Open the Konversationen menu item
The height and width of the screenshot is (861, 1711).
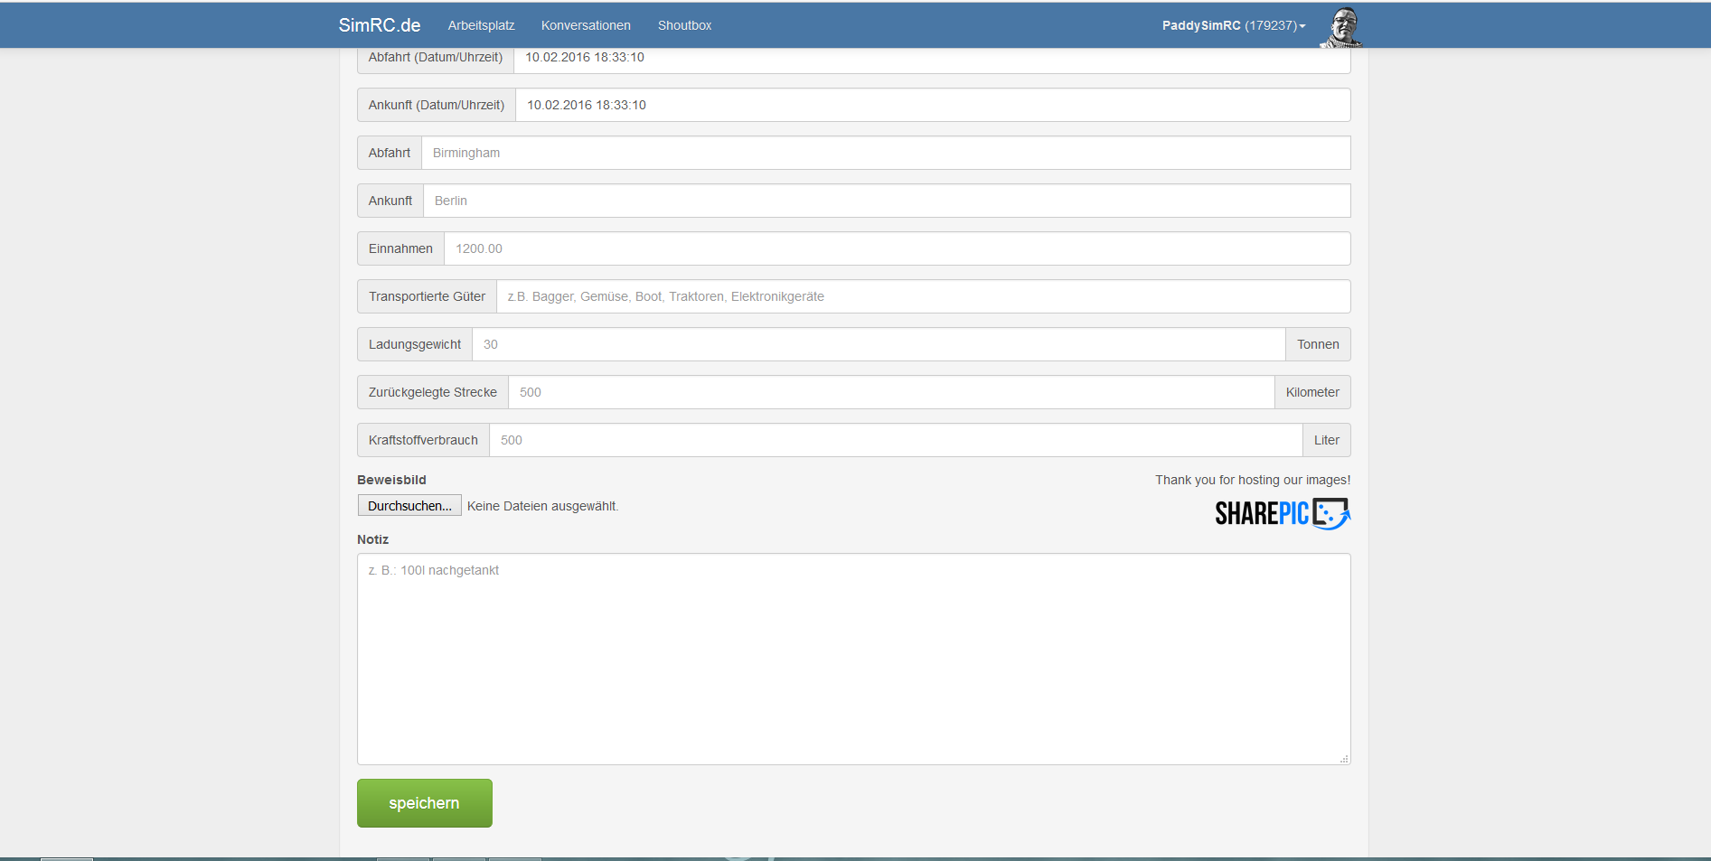click(586, 25)
